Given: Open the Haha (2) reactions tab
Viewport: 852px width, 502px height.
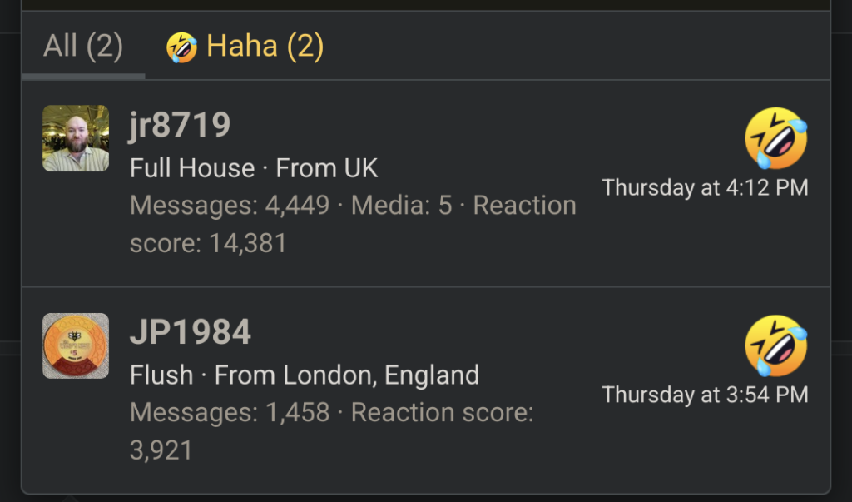Looking at the screenshot, I should 245,47.
